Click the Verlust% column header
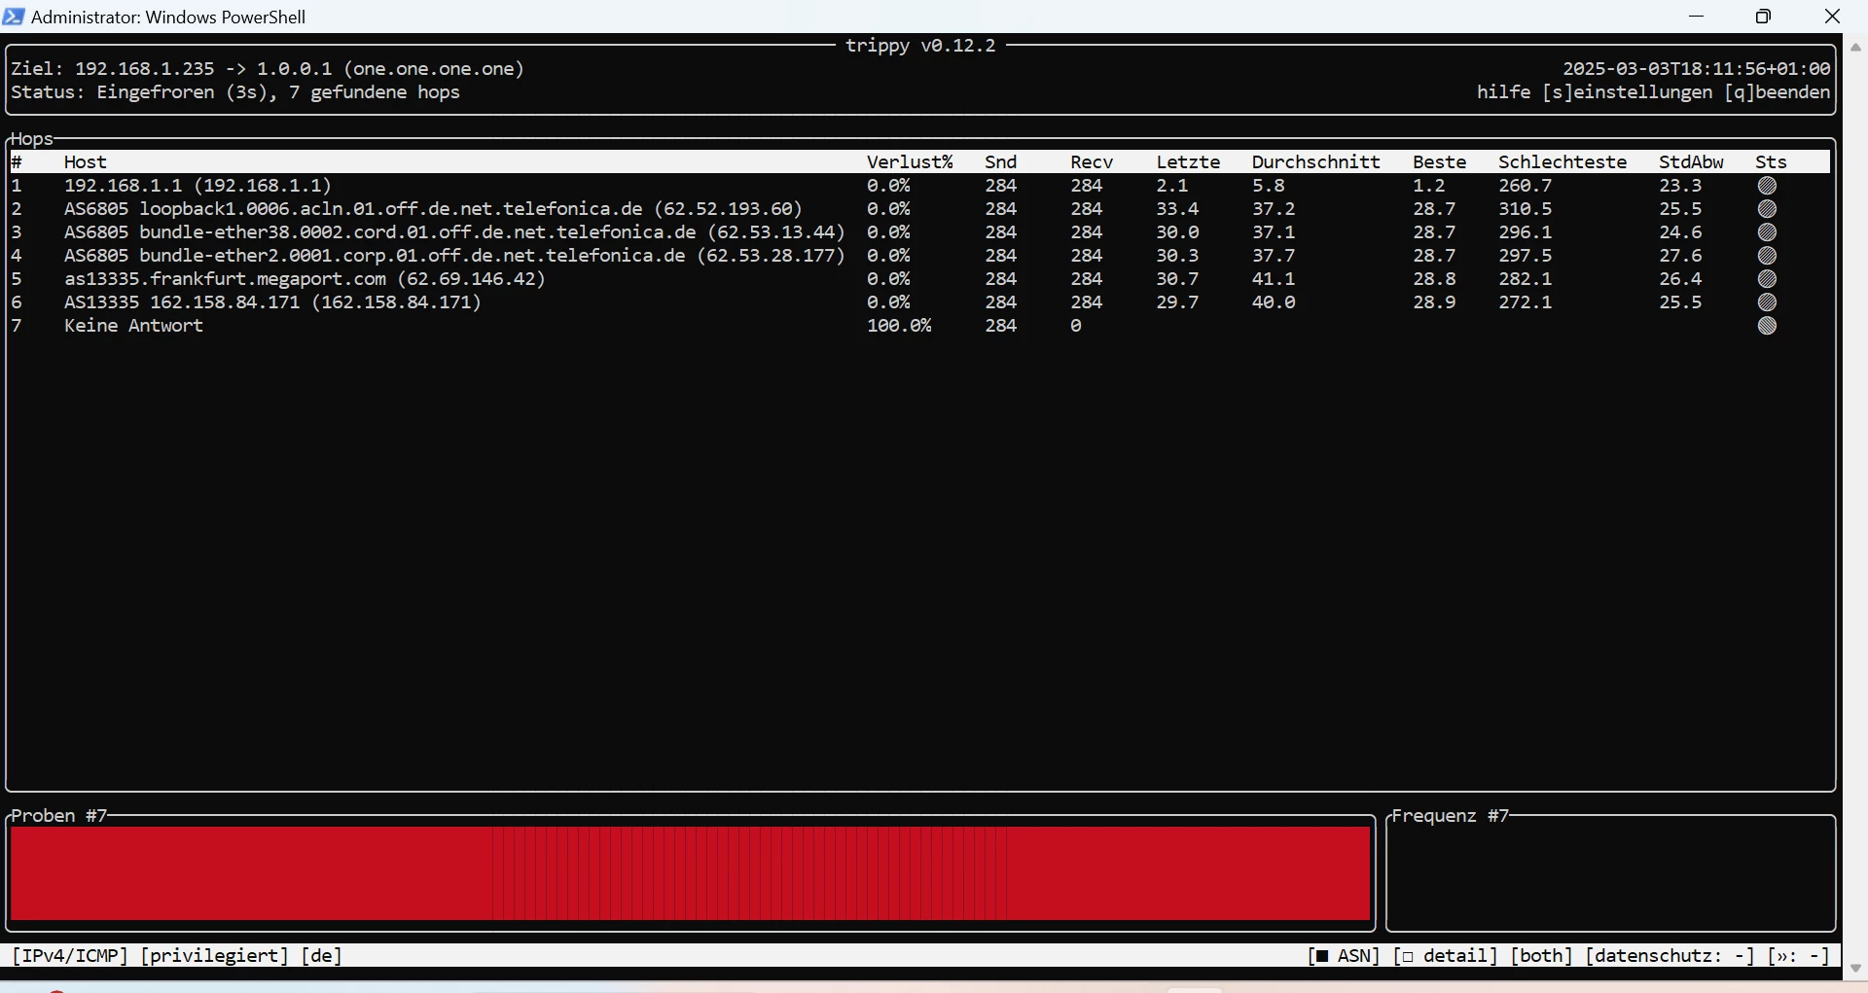Viewport: 1868px width, 993px height. [911, 162]
